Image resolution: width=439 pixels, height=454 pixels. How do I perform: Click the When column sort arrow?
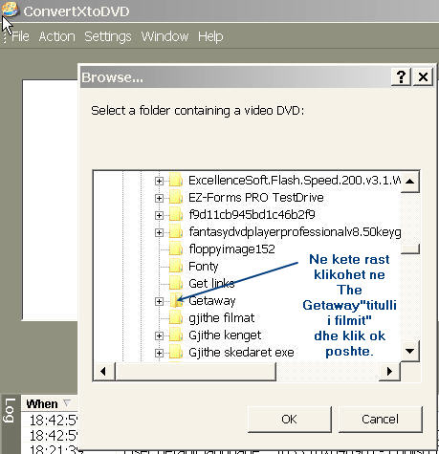[x=67, y=403]
